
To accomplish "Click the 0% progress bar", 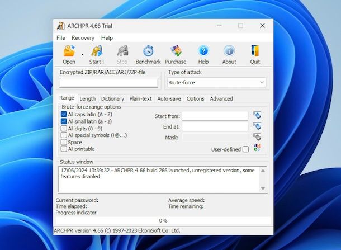I will 163,220.
